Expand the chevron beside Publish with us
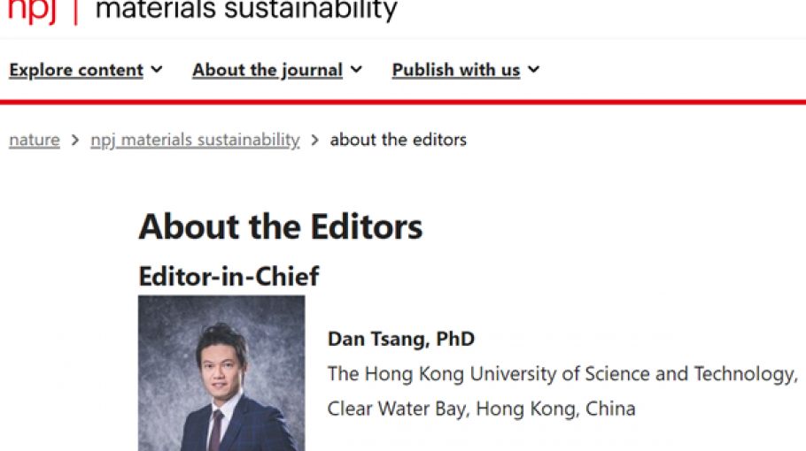This screenshot has height=451, width=806. pos(533,69)
